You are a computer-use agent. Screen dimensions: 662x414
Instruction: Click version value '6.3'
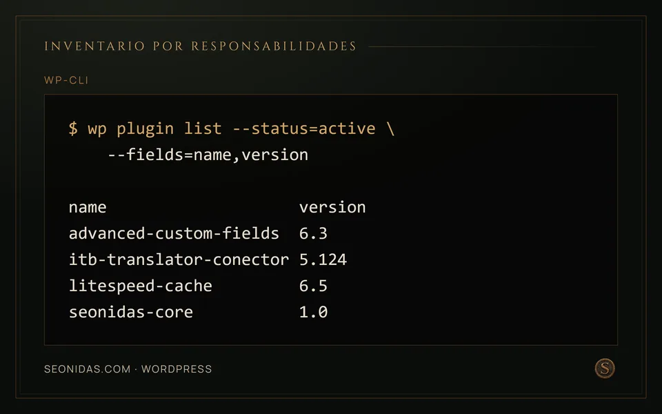[x=313, y=233]
